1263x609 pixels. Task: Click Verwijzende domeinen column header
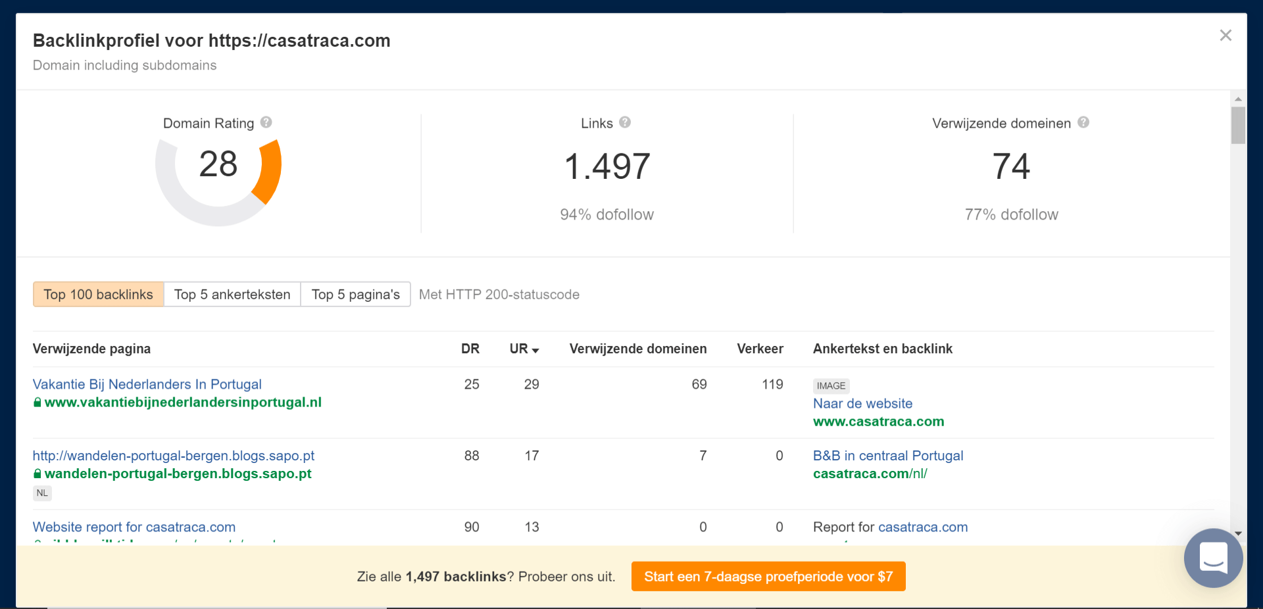pyautogui.click(x=638, y=349)
